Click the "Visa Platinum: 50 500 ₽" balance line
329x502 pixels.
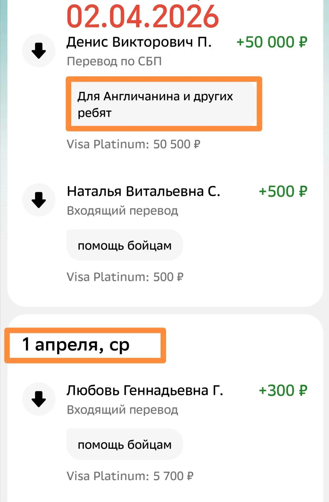point(133,144)
